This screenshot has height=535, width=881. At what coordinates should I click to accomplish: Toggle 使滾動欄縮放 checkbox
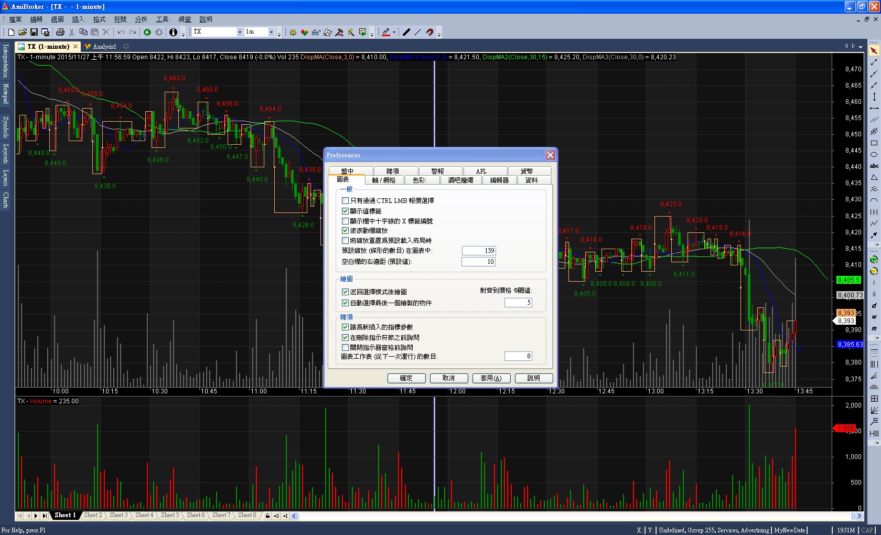click(345, 230)
